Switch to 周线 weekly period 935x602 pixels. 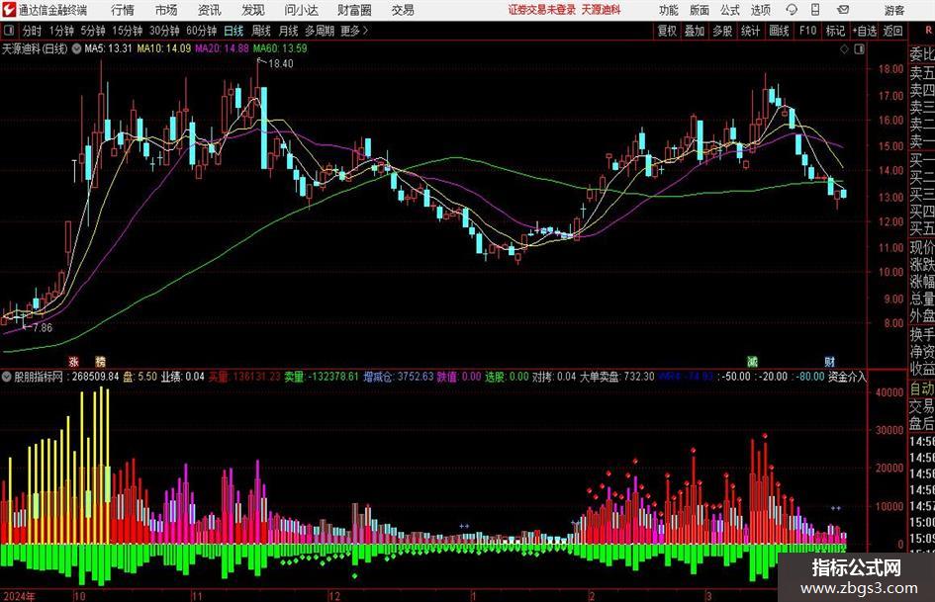click(261, 31)
